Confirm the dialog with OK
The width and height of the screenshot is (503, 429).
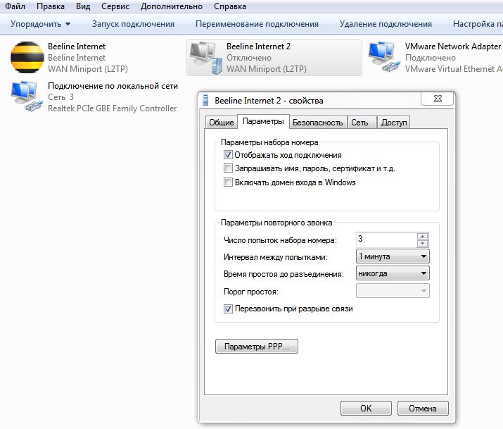click(366, 408)
